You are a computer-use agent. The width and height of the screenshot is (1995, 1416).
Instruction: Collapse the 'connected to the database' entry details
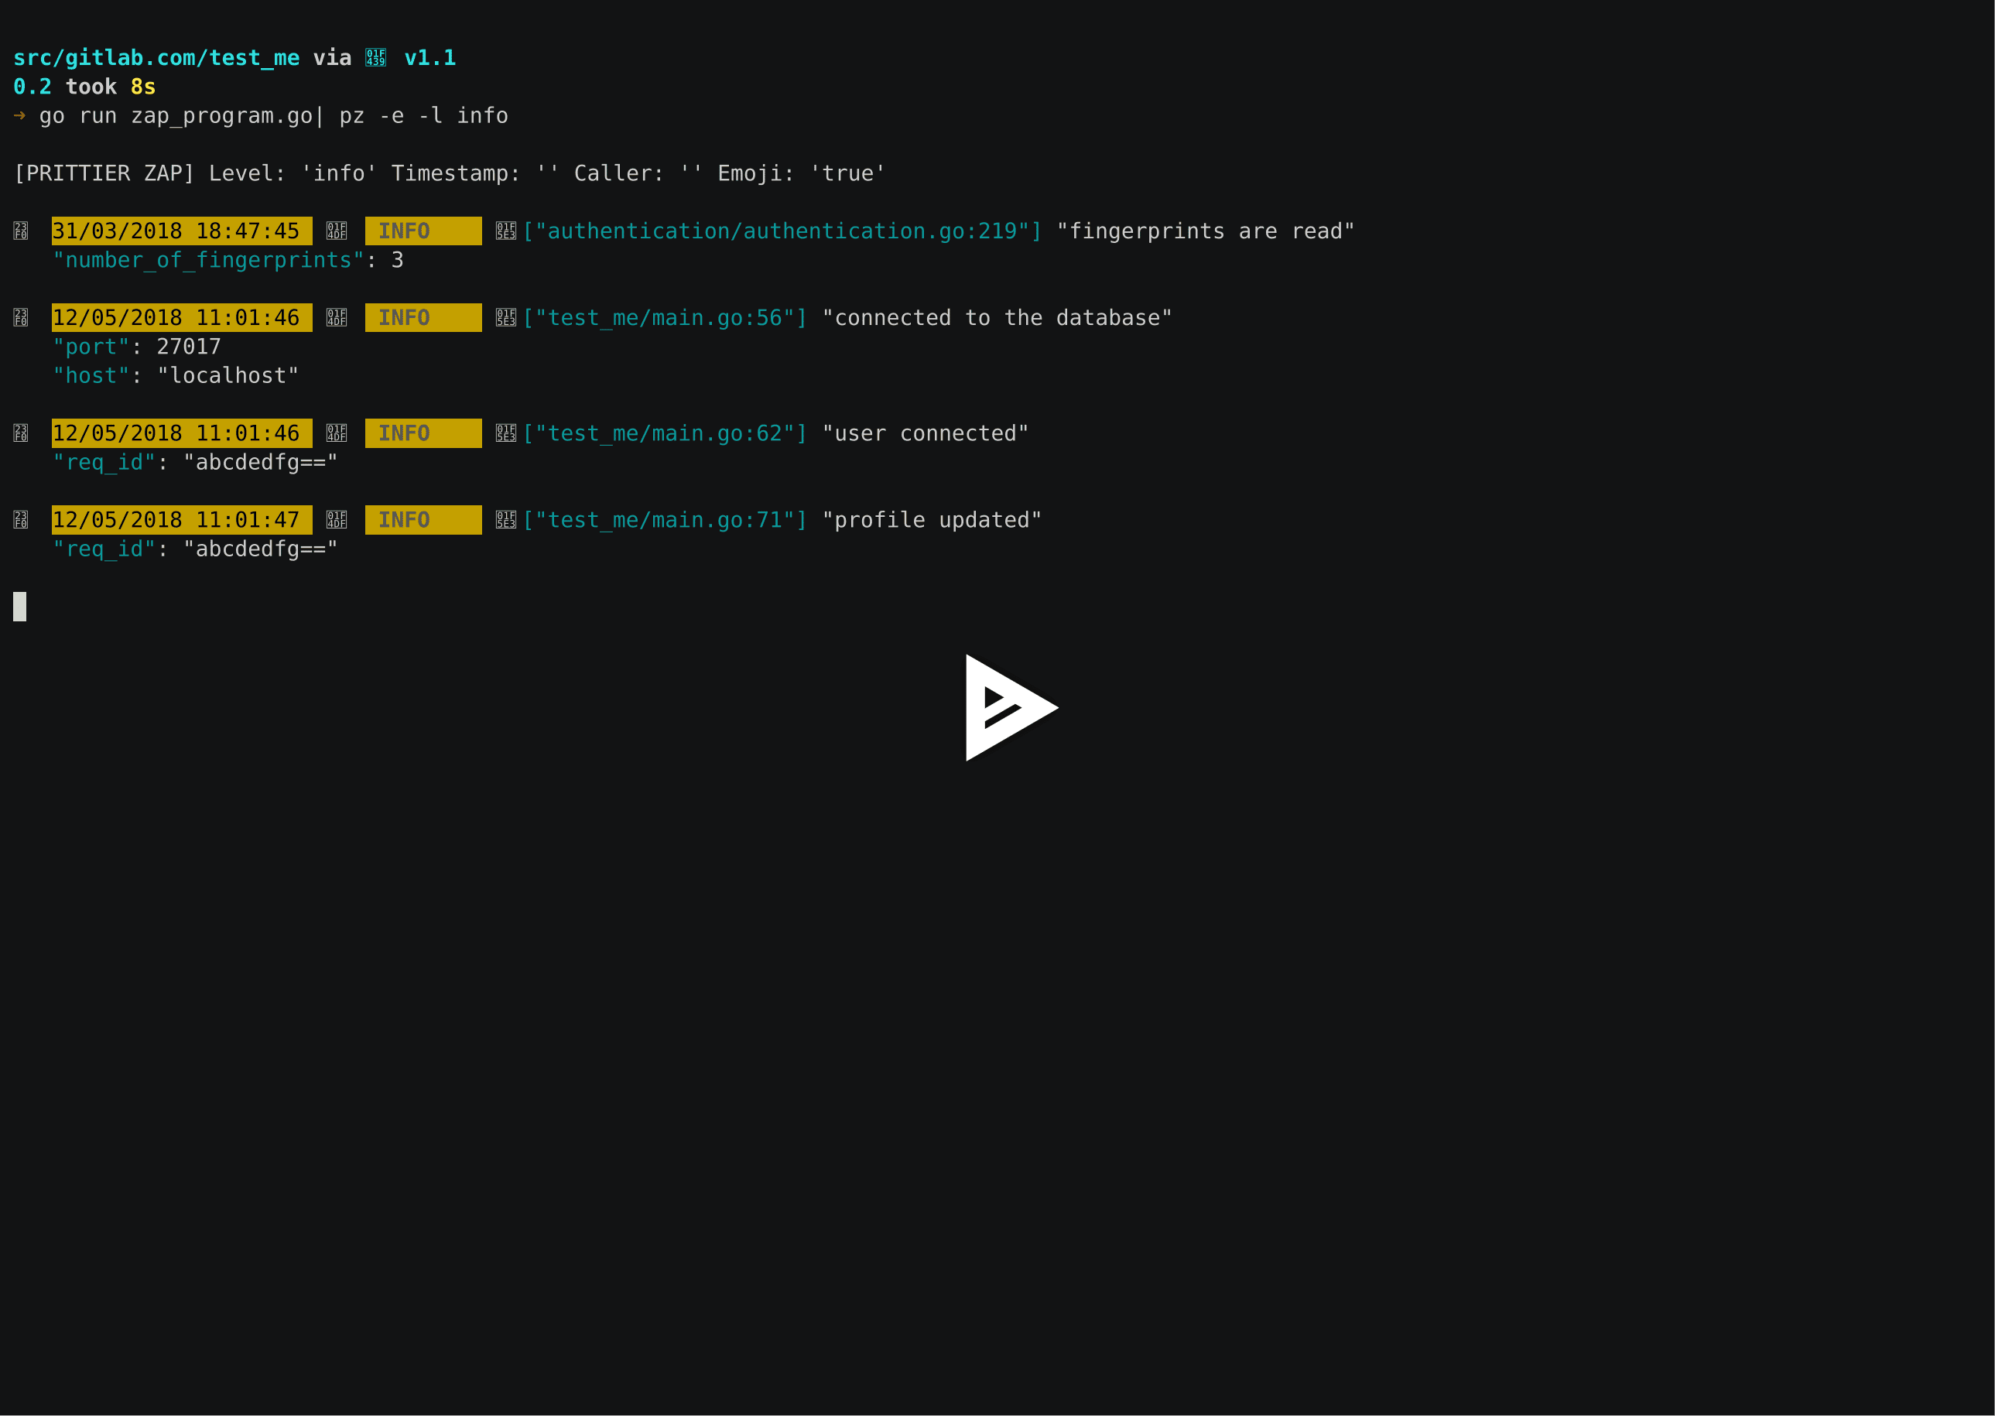[996, 317]
